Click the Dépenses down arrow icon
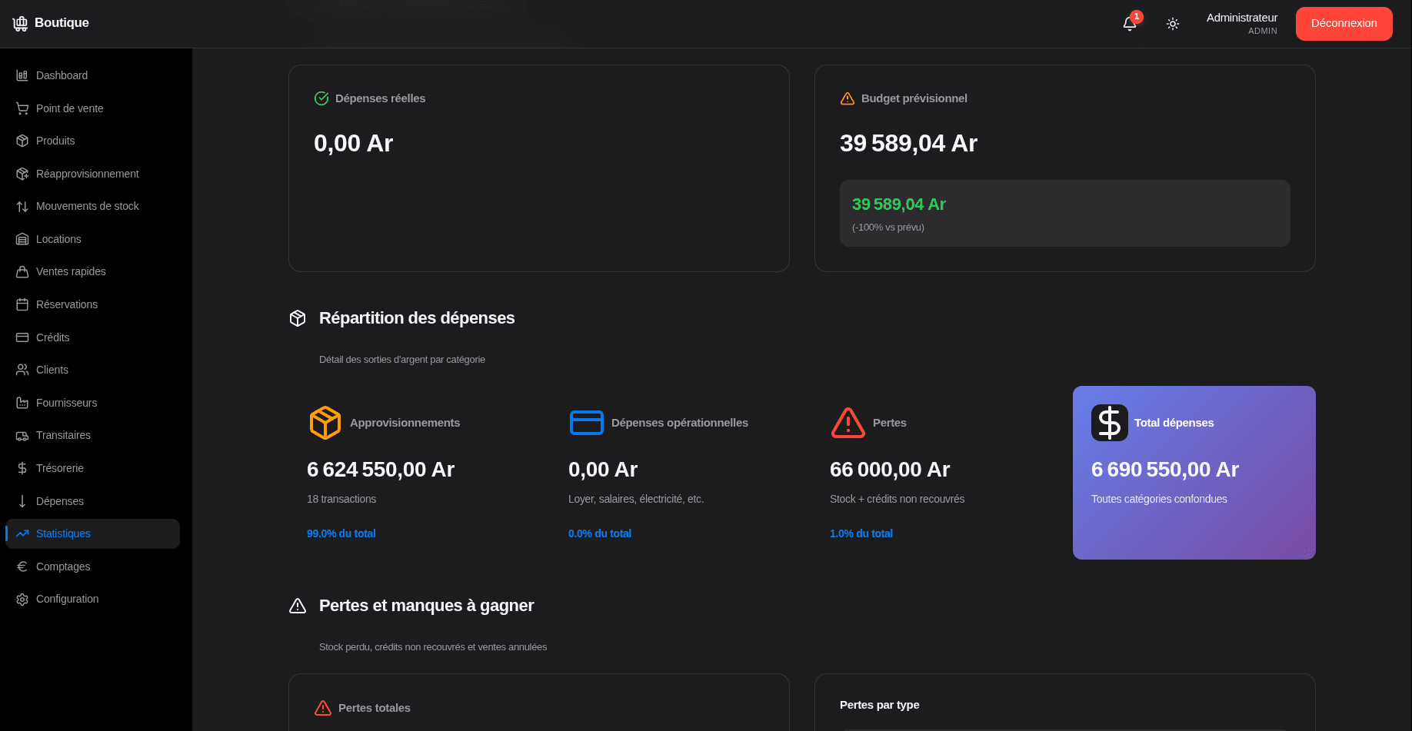Screen dimensions: 1412x731 (22, 501)
